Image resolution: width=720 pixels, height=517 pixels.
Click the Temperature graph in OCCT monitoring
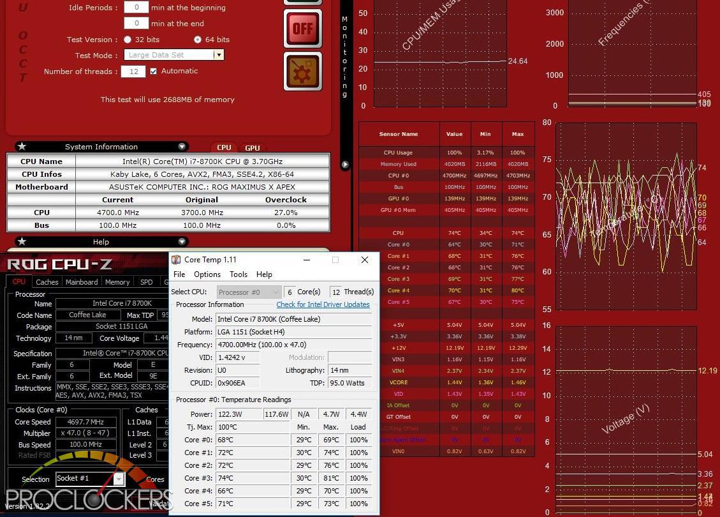626,216
